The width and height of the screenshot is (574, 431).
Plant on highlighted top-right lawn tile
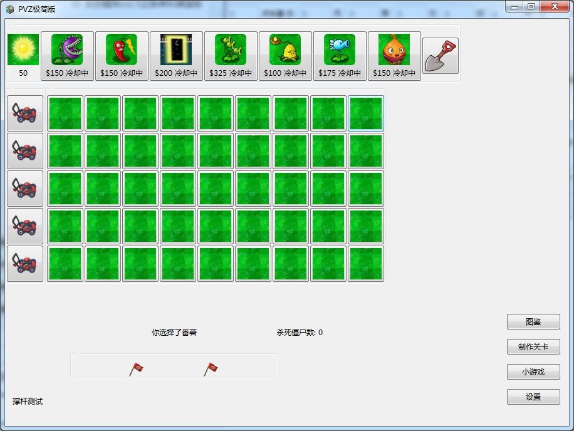pyautogui.click(x=366, y=113)
